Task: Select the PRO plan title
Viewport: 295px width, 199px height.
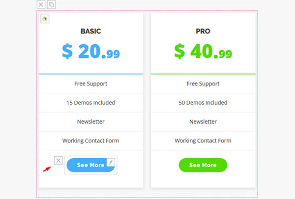Action: [x=203, y=31]
